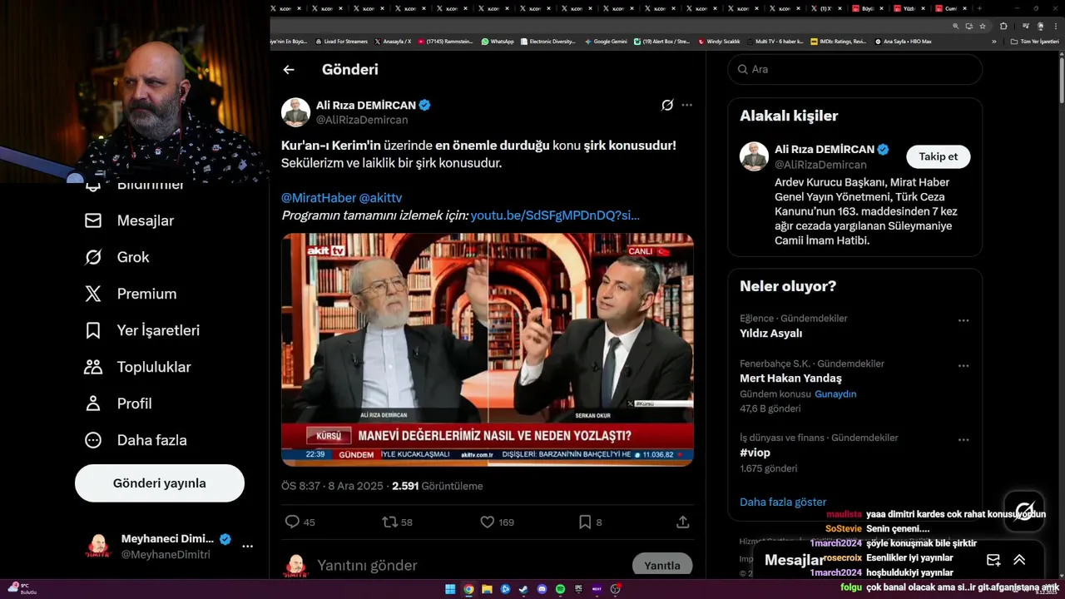The width and height of the screenshot is (1065, 599).
Task: Open Premium in the sidebar
Action: (131, 294)
